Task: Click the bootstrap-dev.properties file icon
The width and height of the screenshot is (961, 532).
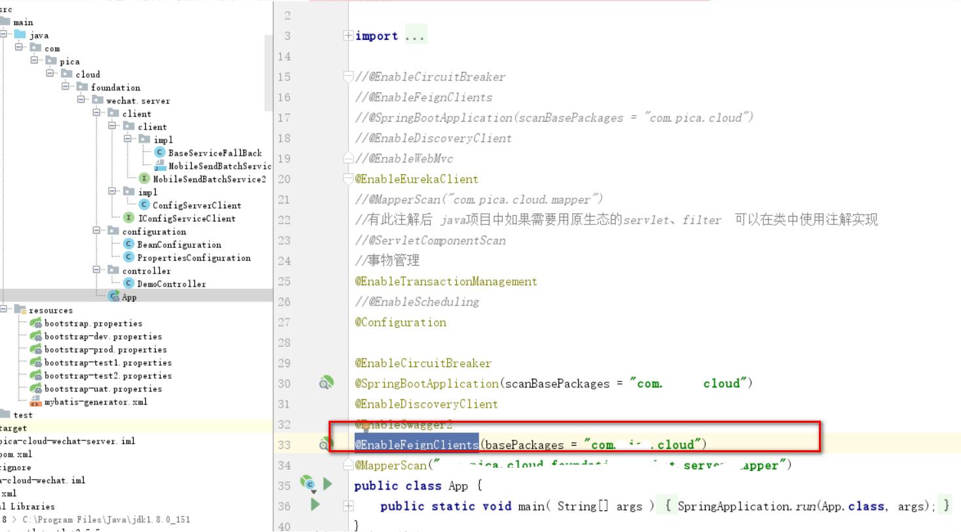Action: (35, 336)
